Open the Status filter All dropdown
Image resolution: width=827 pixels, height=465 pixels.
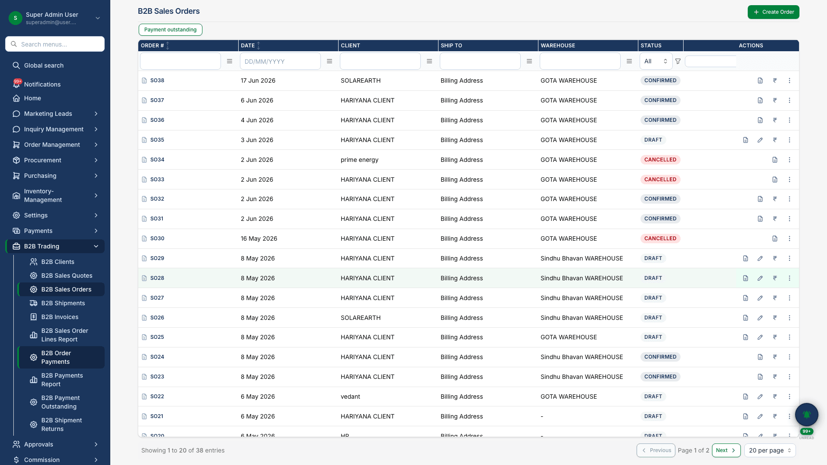point(656,61)
